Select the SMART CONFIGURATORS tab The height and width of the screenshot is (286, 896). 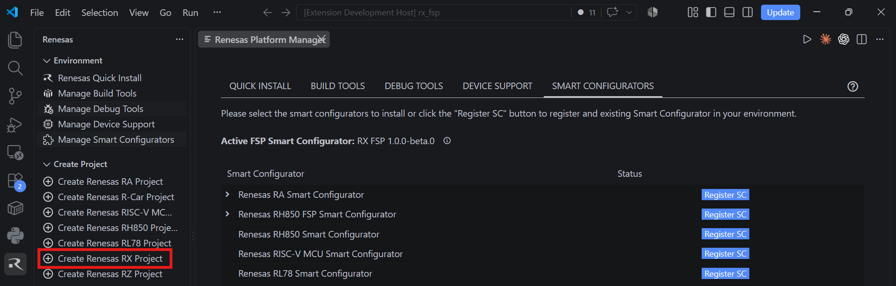(603, 86)
